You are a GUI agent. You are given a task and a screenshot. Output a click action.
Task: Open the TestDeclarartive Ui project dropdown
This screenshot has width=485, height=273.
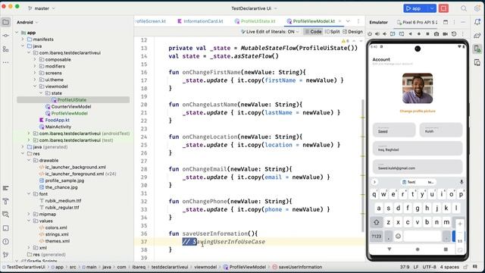coord(254,8)
